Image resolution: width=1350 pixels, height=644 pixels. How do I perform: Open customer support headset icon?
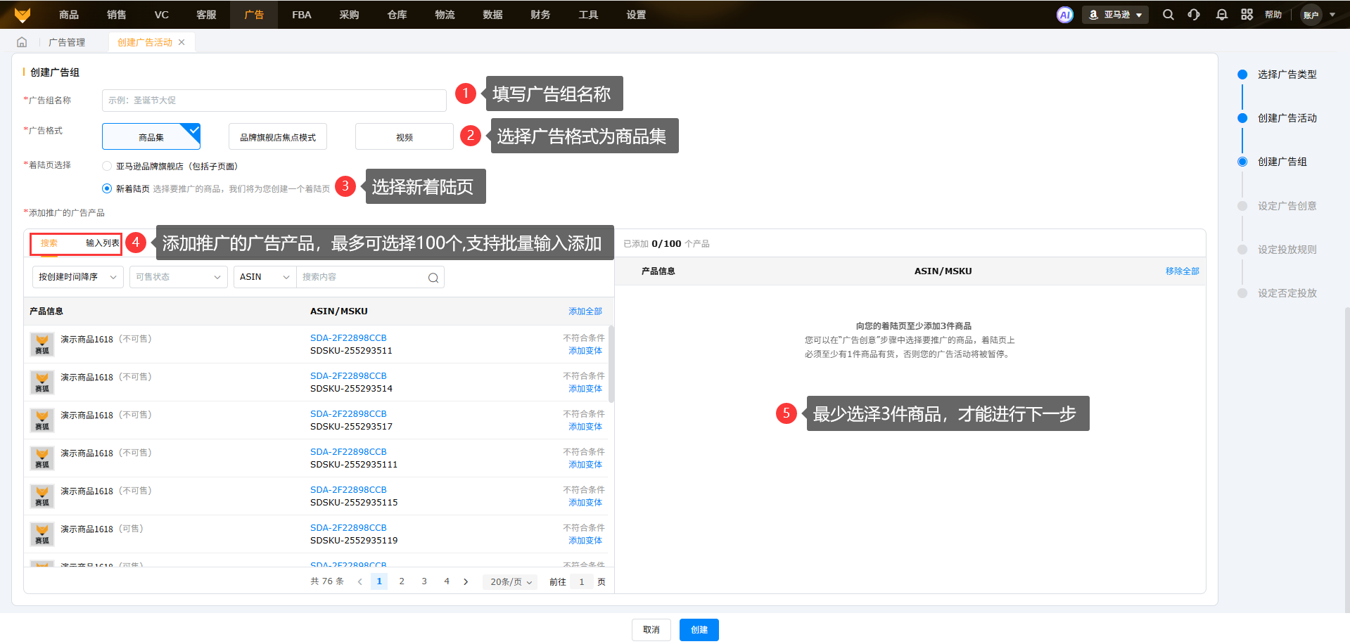pyautogui.click(x=1194, y=15)
